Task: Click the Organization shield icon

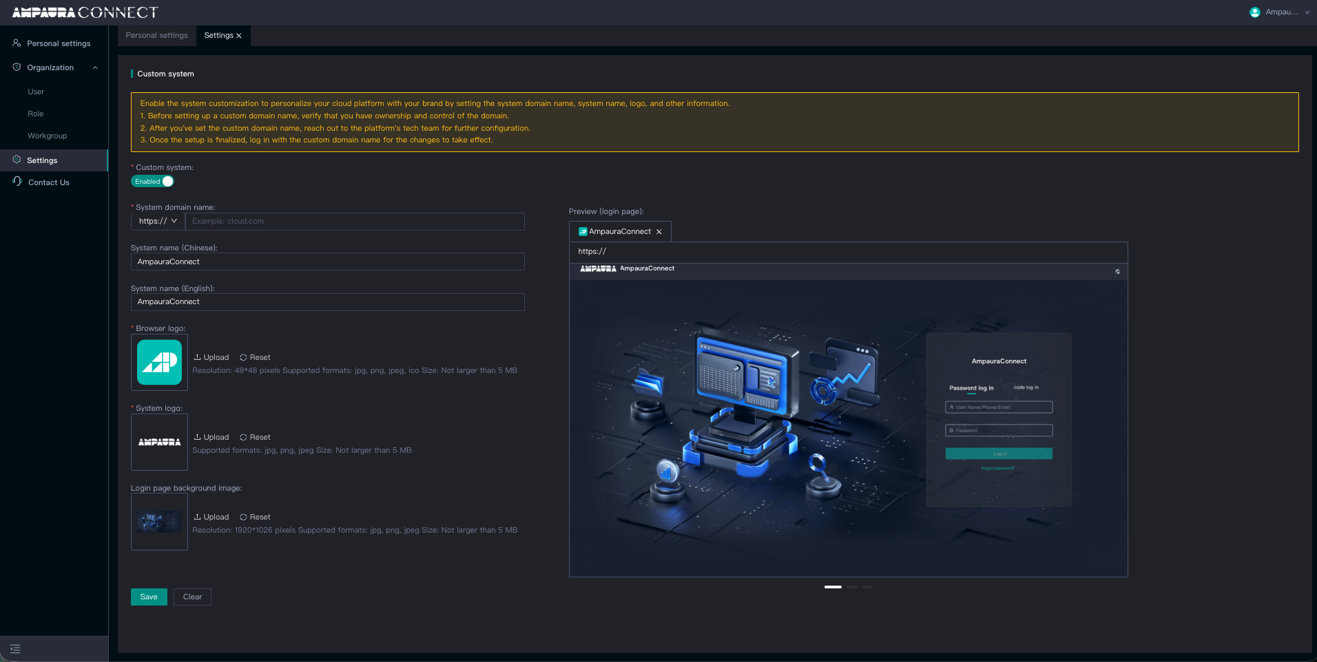Action: pos(17,67)
